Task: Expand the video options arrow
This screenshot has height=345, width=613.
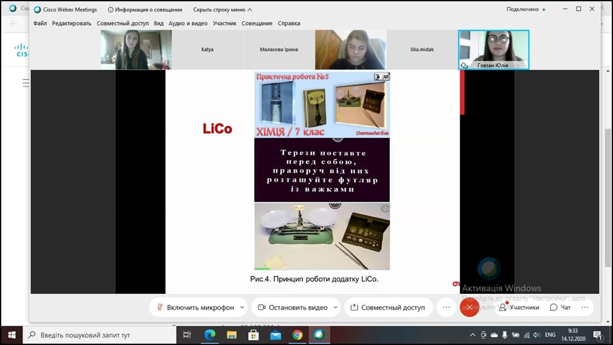Action: tap(336, 307)
